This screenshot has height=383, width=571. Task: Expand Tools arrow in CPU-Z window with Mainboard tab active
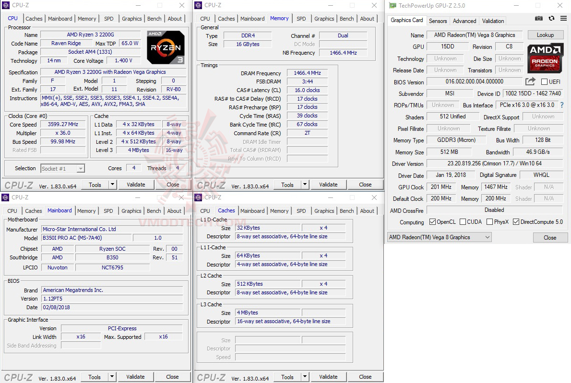click(x=112, y=377)
